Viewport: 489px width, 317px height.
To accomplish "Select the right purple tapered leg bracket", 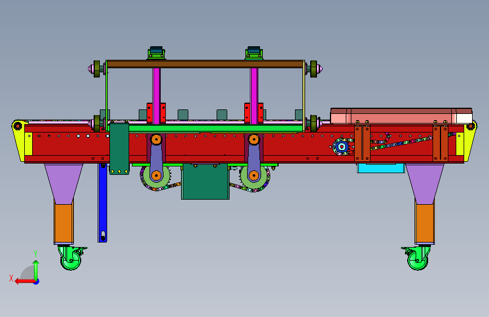I will click(425, 183).
